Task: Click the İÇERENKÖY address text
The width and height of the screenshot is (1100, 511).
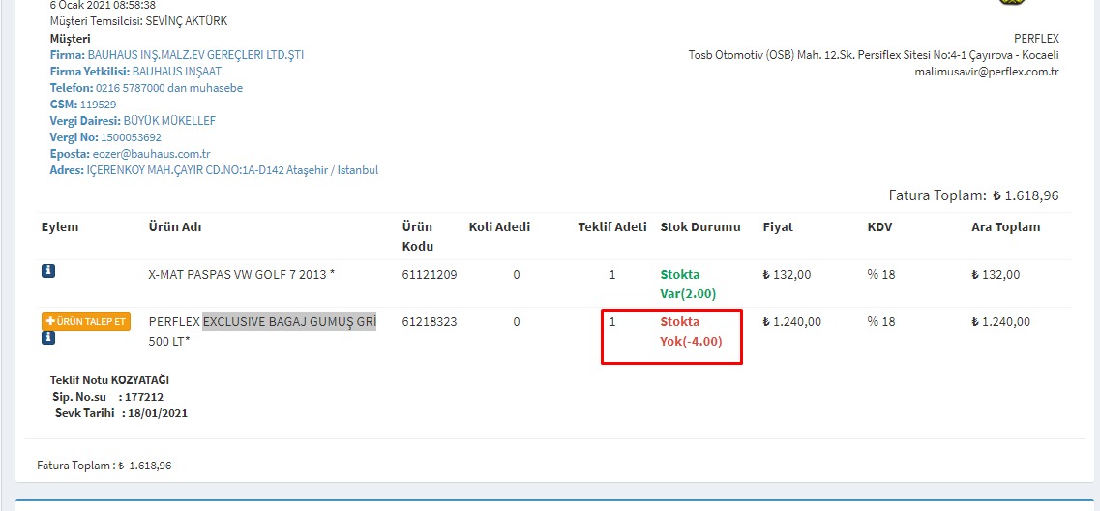Action: coord(232,170)
